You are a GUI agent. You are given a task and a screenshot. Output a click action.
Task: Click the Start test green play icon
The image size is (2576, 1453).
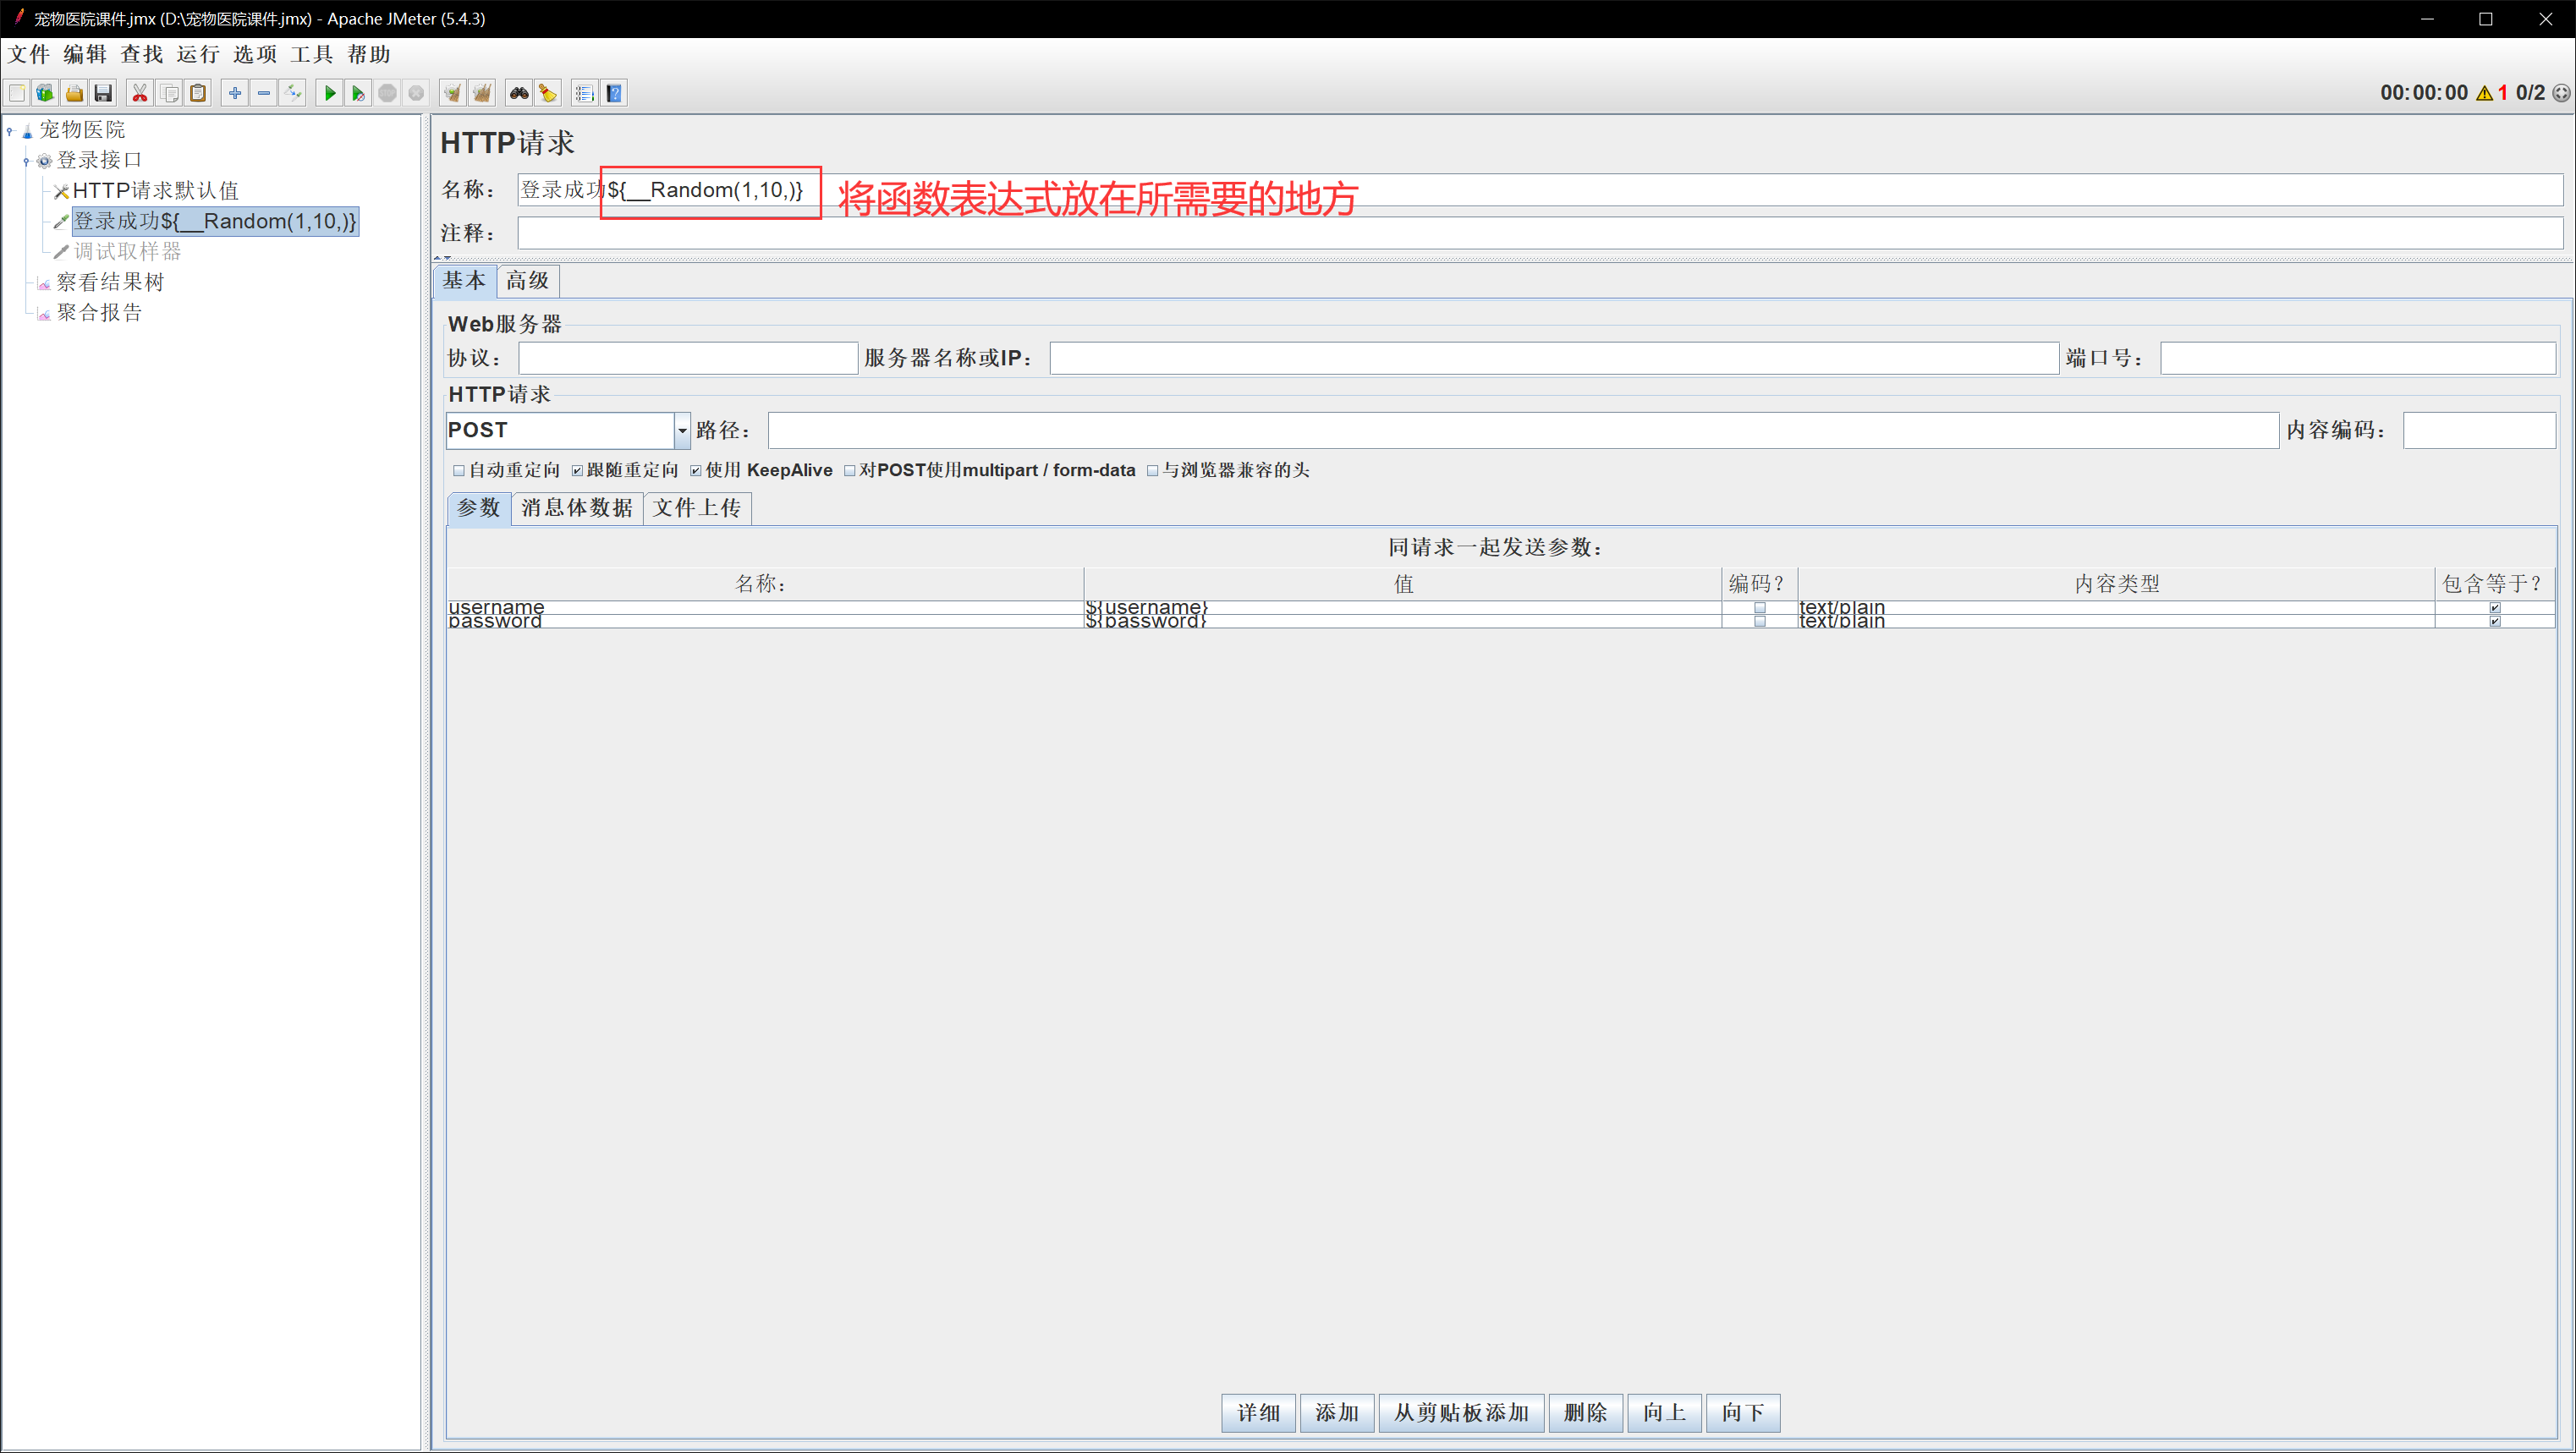pos(329,93)
